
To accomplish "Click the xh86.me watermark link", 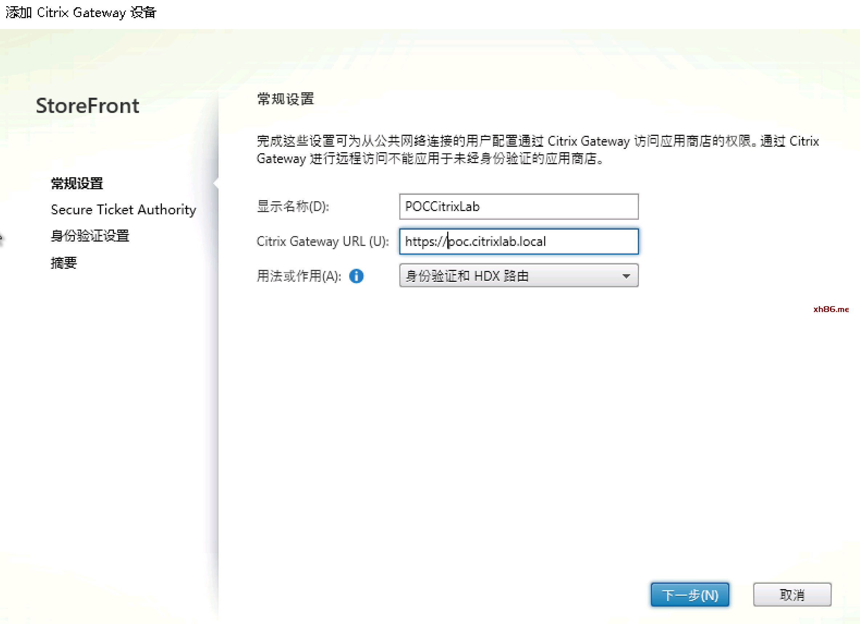I will [x=831, y=309].
